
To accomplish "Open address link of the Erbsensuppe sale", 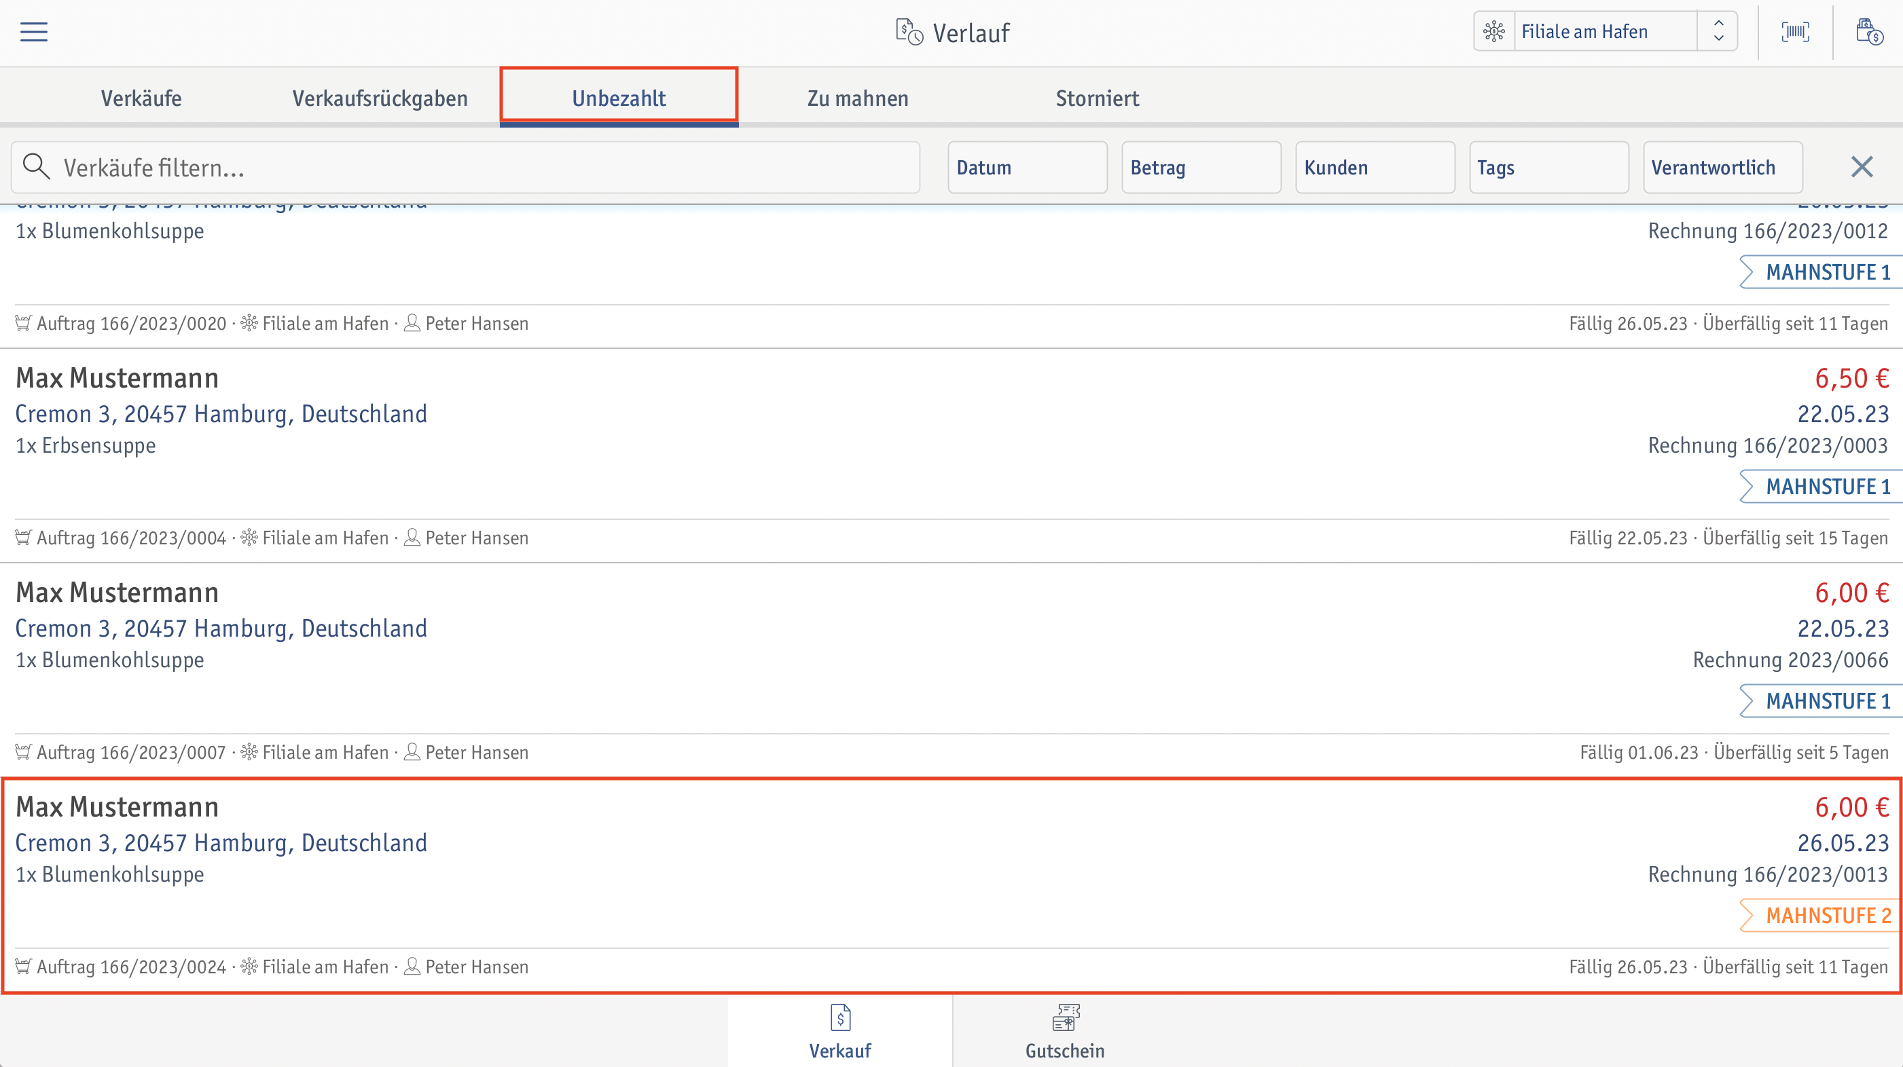I will [x=221, y=414].
